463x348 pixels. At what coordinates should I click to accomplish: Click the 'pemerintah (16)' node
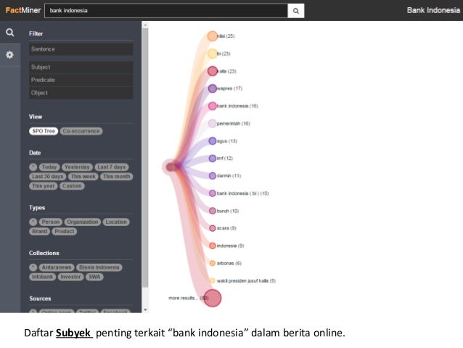(213, 124)
